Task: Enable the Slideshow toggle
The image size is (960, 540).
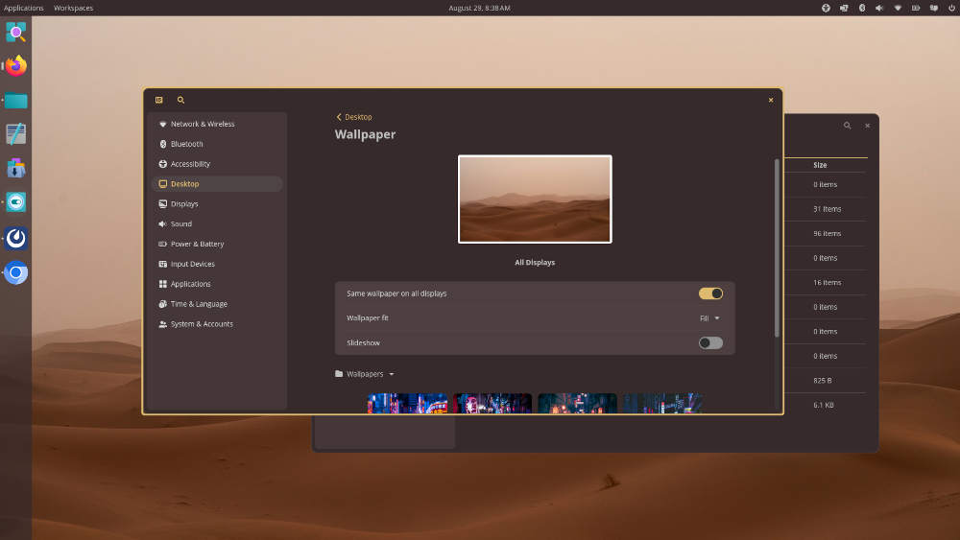Action: (x=710, y=342)
